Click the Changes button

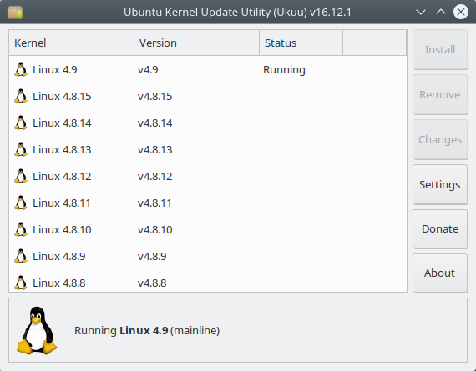440,140
